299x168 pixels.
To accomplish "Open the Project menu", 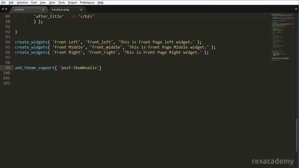I will 72,3.
